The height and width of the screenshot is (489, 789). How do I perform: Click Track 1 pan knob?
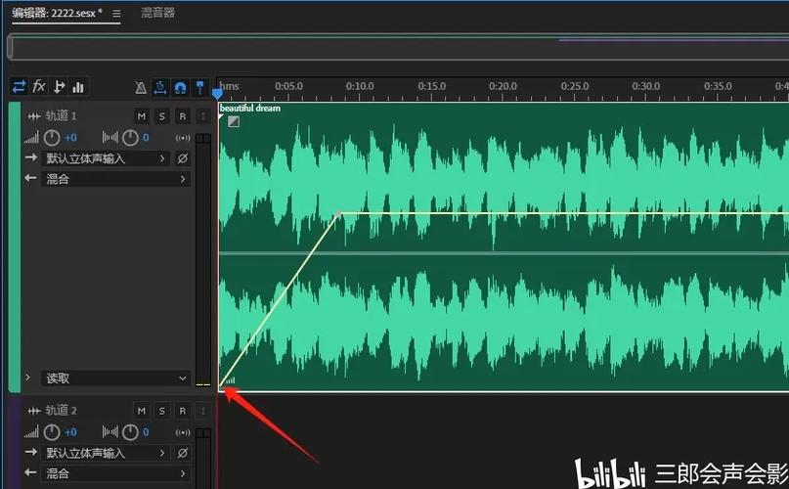click(x=130, y=138)
